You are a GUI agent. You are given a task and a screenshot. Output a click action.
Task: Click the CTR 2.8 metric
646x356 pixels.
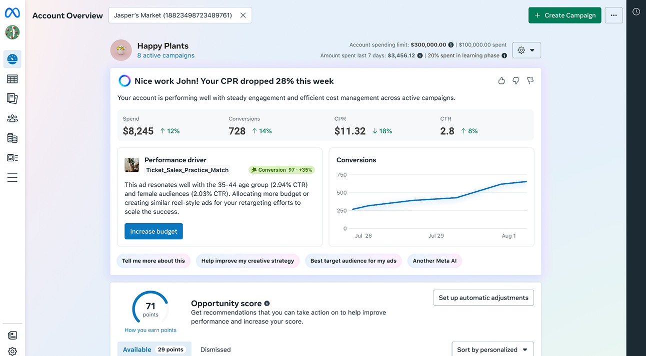459,126
